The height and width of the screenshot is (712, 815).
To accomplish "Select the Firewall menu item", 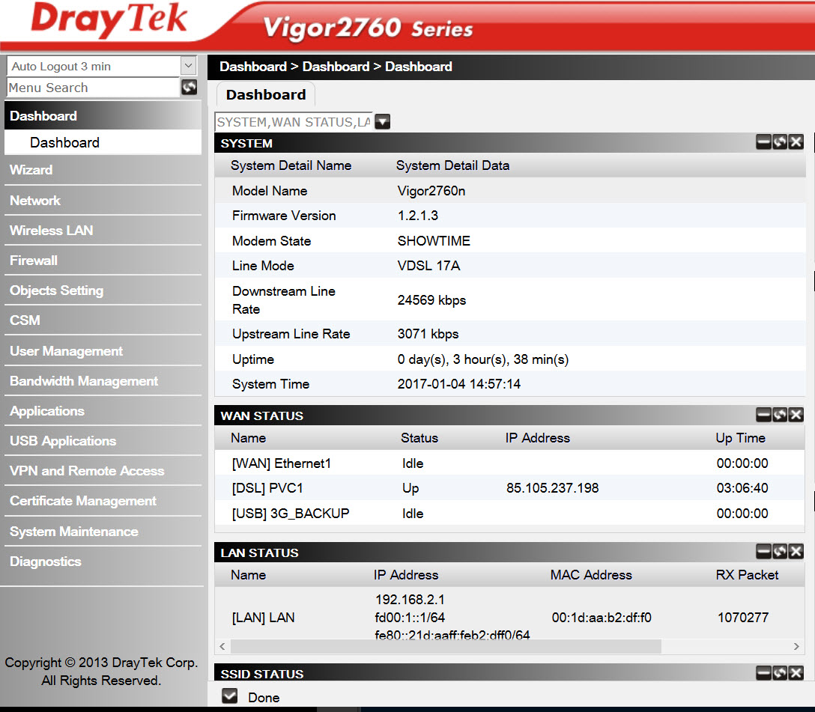I will click(x=34, y=261).
